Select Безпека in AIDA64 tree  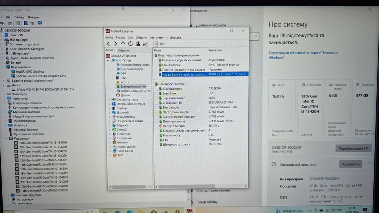(x=123, y=142)
